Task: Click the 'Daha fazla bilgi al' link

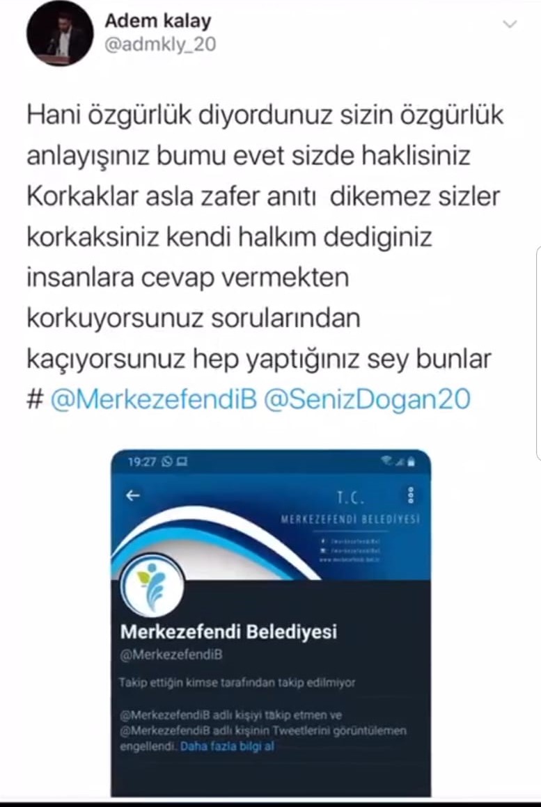Action: coord(227,746)
